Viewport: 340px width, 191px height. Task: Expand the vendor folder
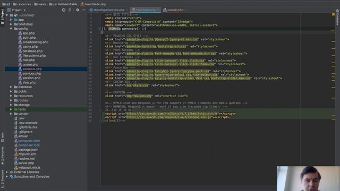(11, 114)
